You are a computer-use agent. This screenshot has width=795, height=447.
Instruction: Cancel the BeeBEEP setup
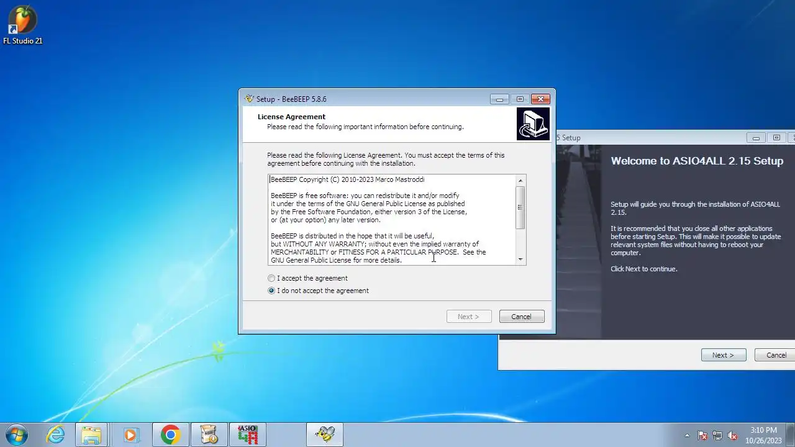[x=522, y=317]
